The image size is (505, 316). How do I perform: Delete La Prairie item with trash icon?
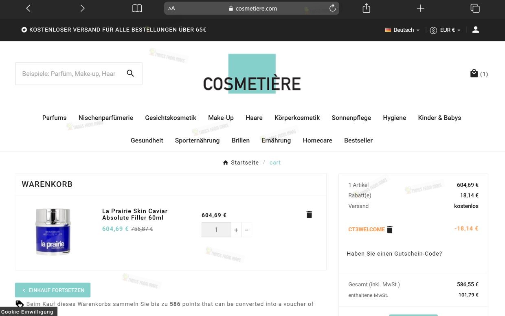point(309,215)
